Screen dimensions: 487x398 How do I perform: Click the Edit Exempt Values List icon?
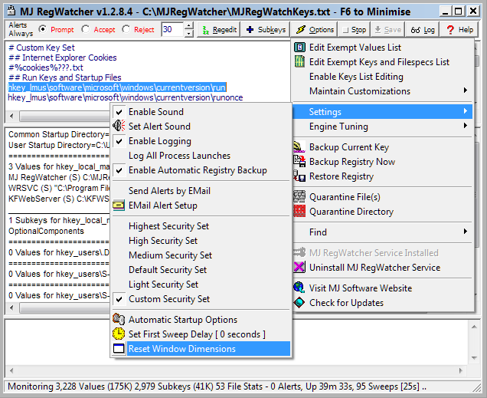tap(299, 48)
